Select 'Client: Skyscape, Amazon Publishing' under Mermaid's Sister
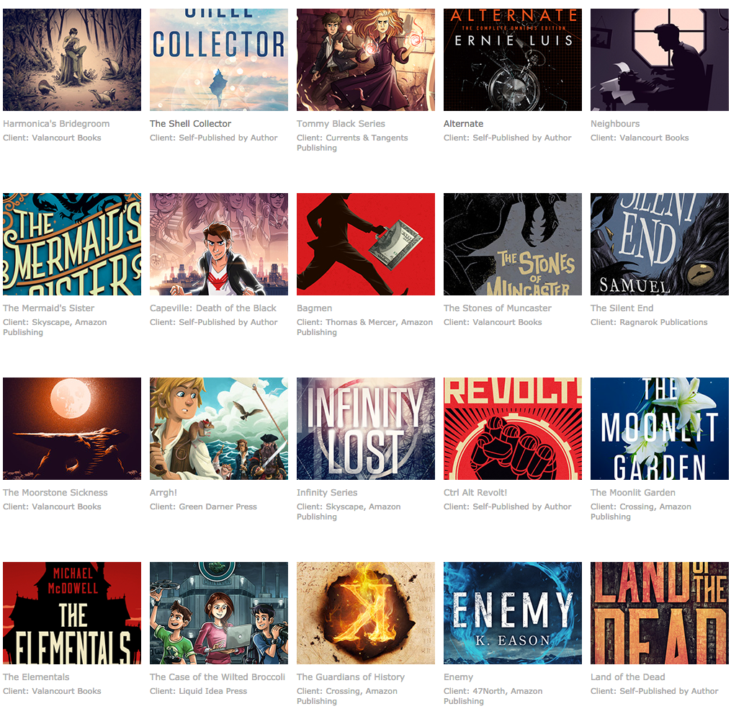 [x=55, y=327]
